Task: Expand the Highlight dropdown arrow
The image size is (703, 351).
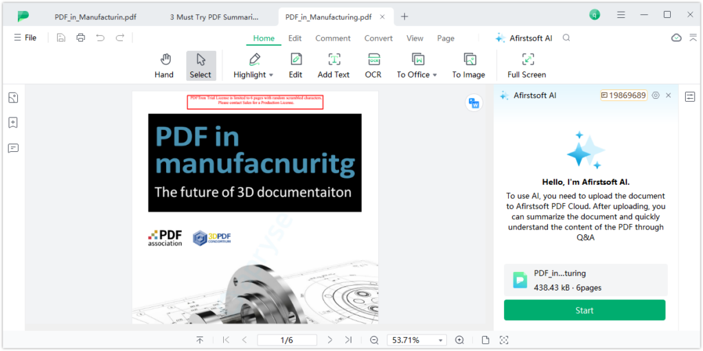Action: [270, 75]
